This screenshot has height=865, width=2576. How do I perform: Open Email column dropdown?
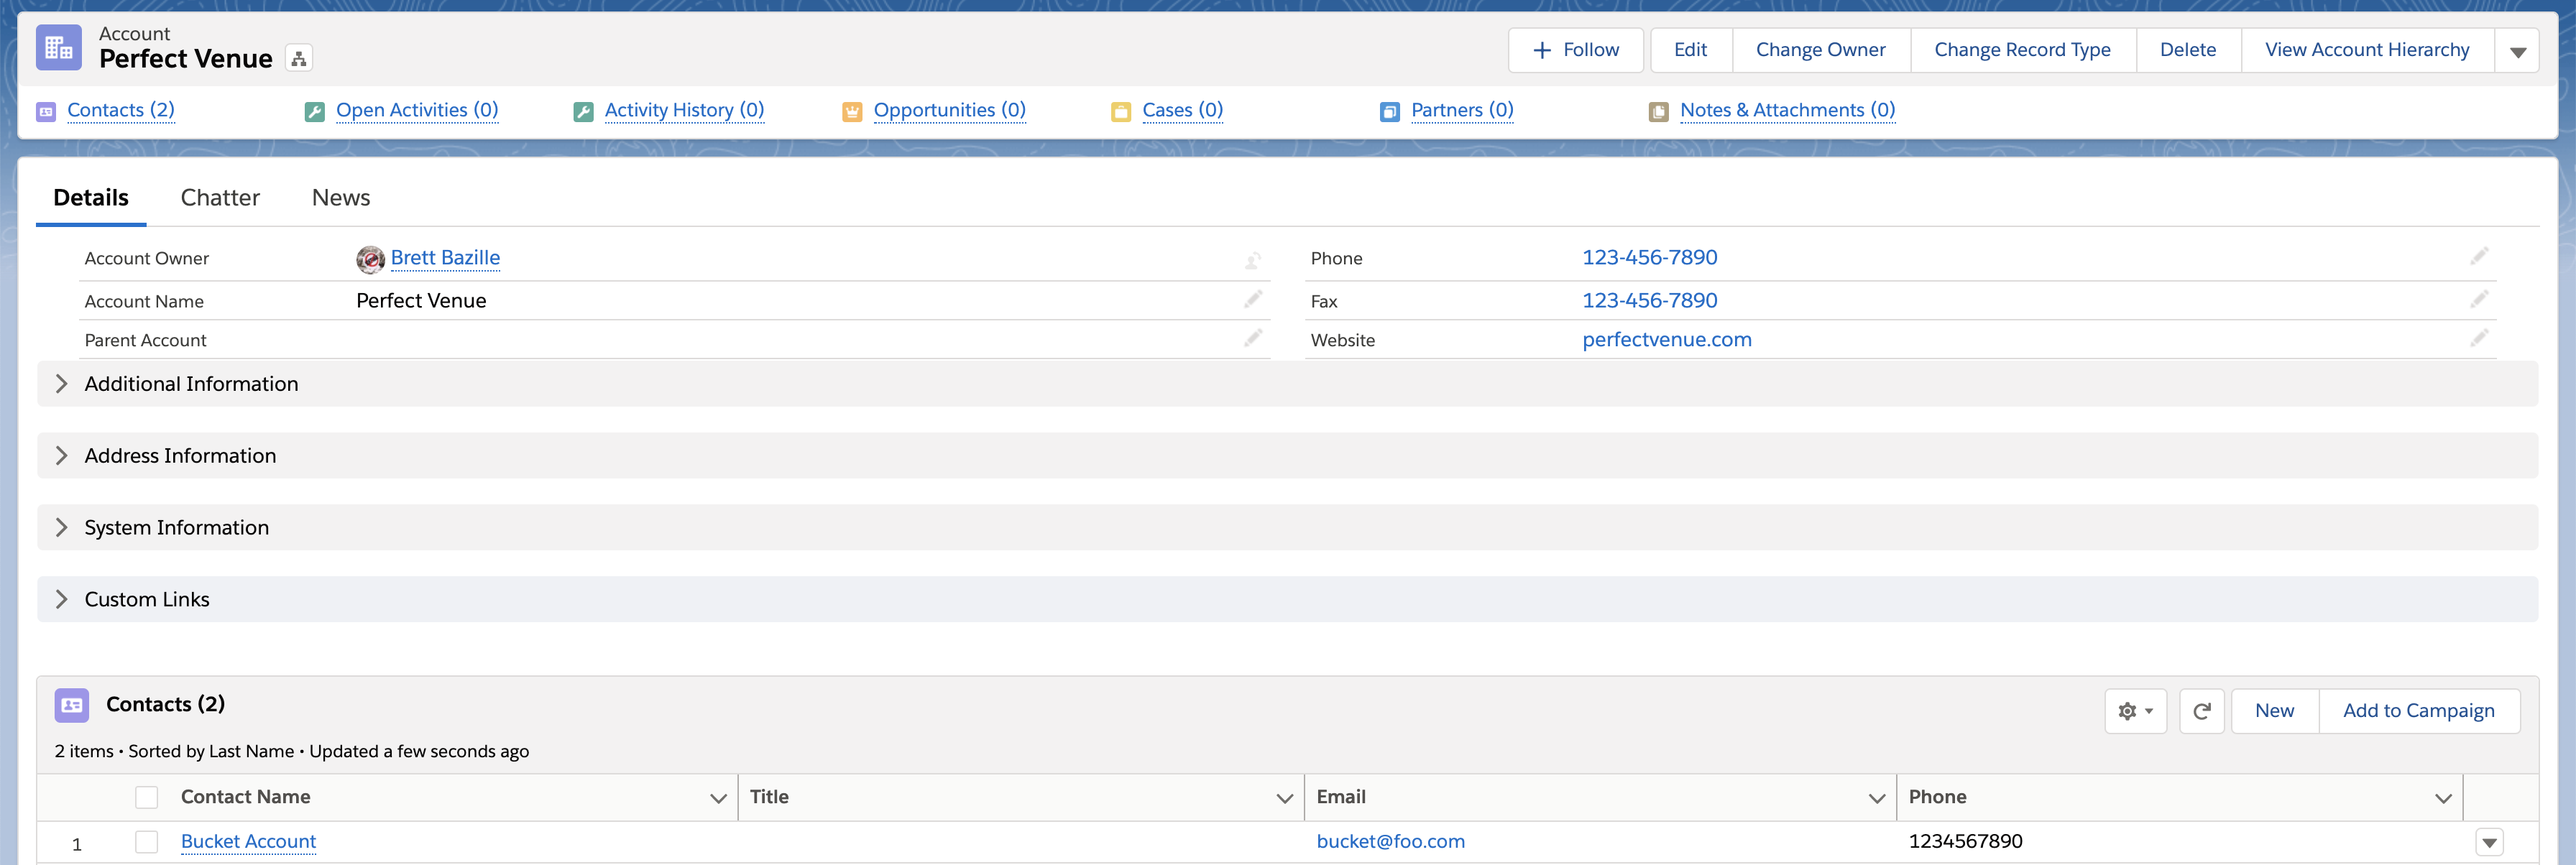(x=1877, y=798)
